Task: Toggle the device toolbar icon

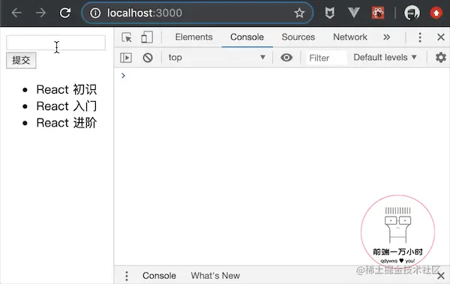Action: [147, 37]
